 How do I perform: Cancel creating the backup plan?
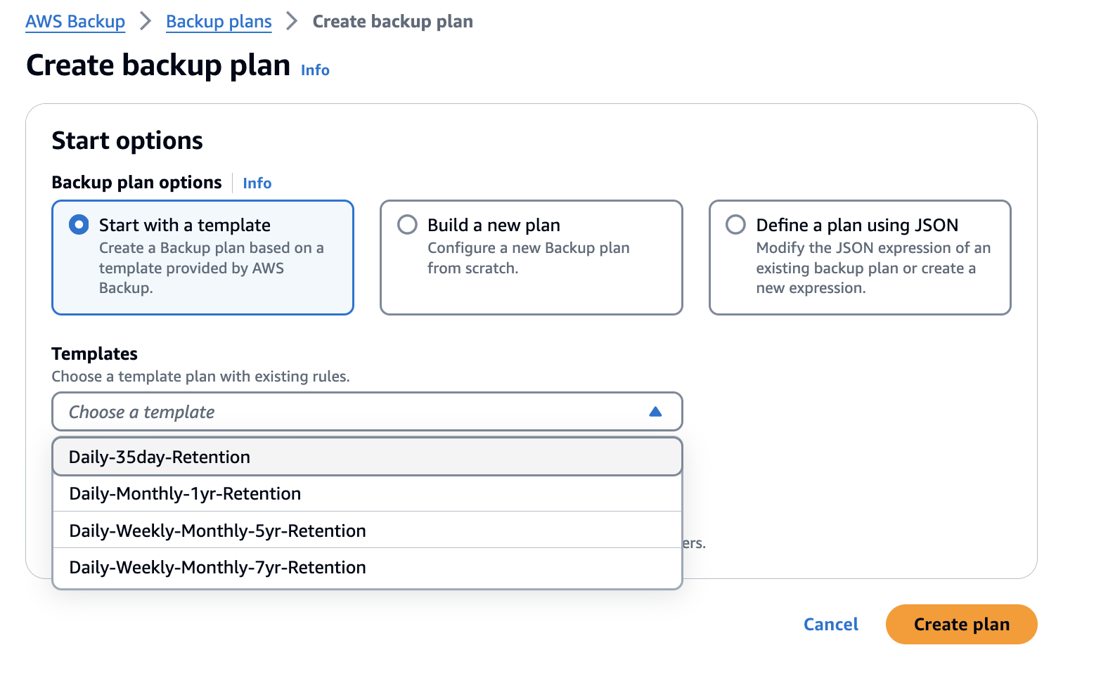click(x=830, y=624)
